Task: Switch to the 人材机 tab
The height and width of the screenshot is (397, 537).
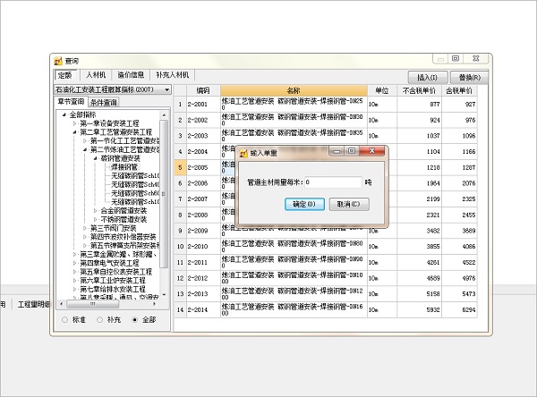Action: coord(95,76)
